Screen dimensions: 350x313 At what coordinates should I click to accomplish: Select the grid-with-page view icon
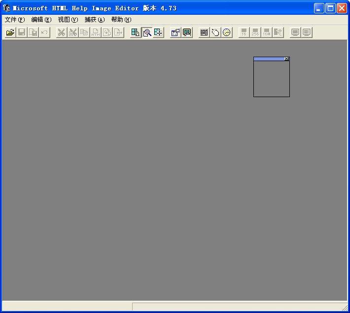[136, 33]
